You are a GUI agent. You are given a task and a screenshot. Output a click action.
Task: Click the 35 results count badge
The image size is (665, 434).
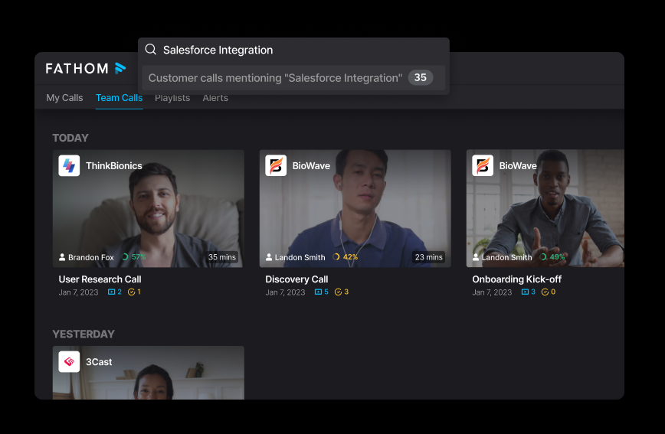pyautogui.click(x=421, y=77)
